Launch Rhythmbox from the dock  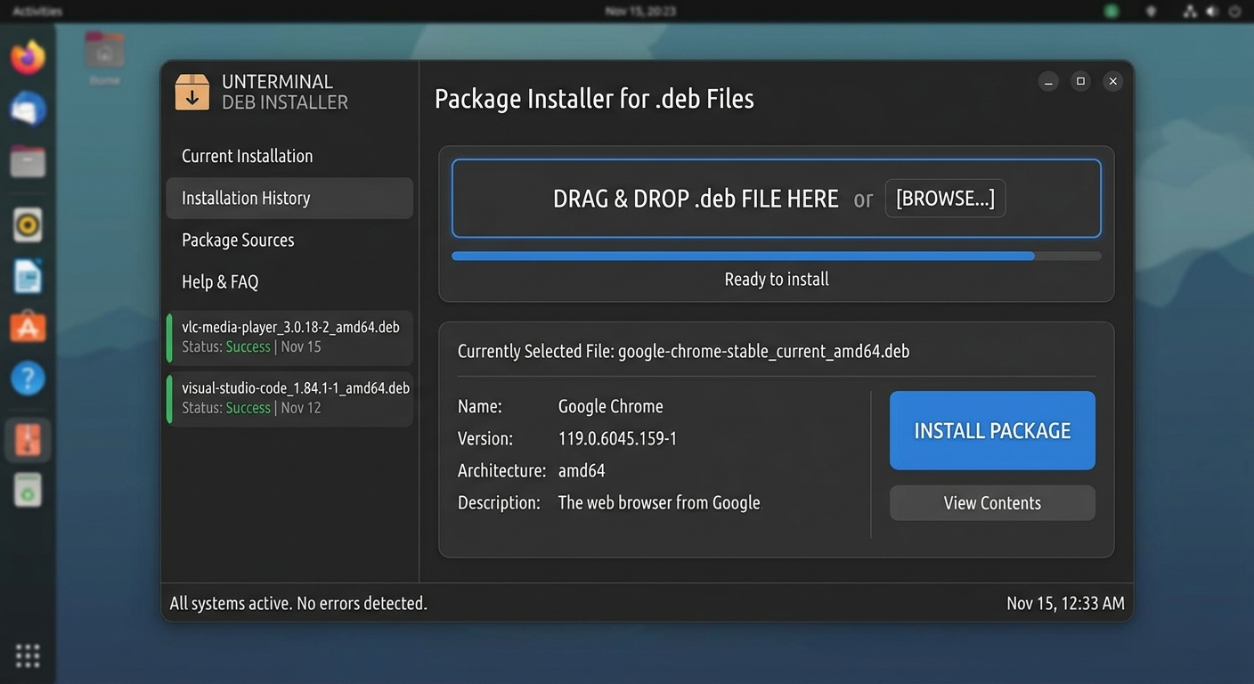[x=28, y=224]
